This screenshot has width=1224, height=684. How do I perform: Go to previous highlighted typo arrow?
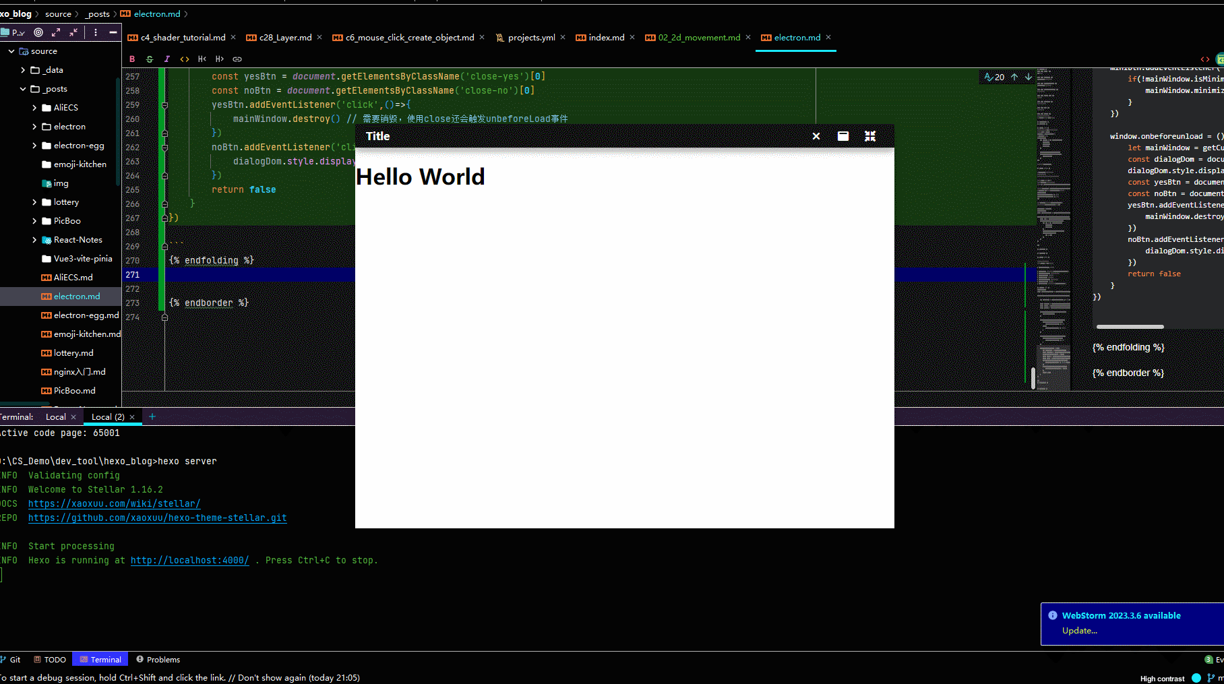pos(1014,77)
